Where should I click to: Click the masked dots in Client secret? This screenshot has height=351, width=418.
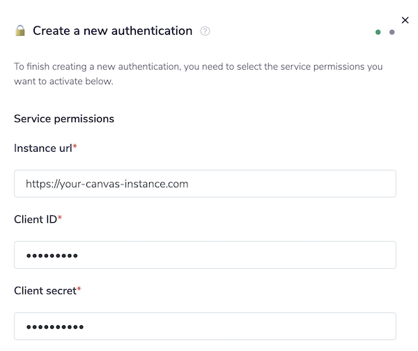[54, 327]
